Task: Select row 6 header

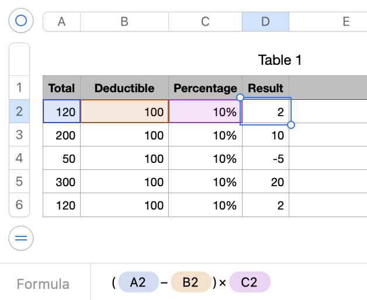Action: tap(19, 205)
